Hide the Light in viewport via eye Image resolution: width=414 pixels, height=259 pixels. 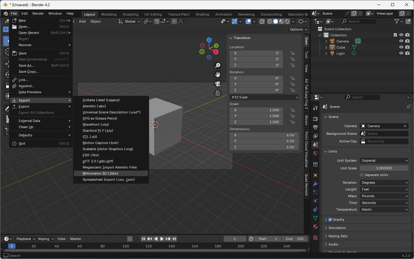pos(401,54)
